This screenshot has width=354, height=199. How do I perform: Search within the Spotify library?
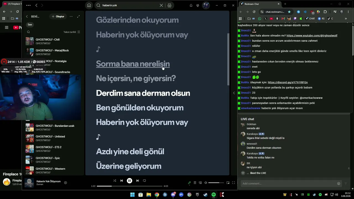28,32
